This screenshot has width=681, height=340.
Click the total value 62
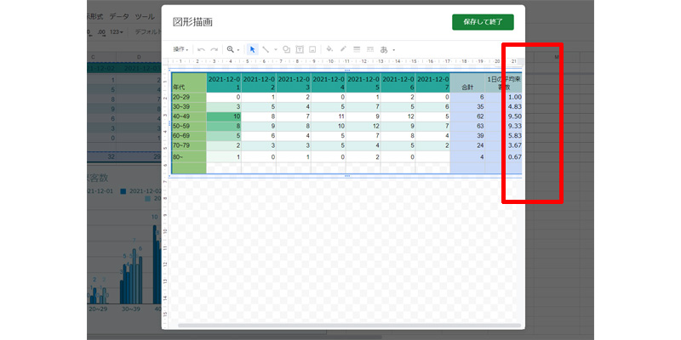click(x=479, y=116)
